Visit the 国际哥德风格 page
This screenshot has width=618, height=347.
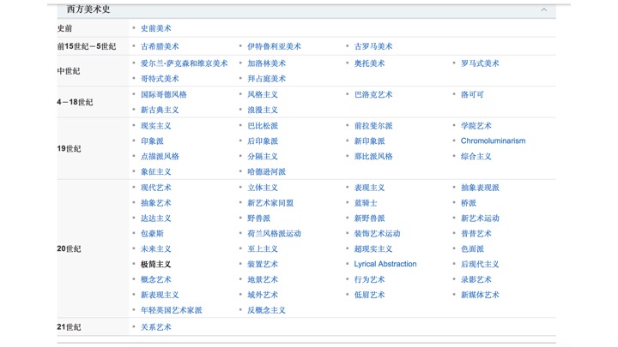click(x=164, y=94)
